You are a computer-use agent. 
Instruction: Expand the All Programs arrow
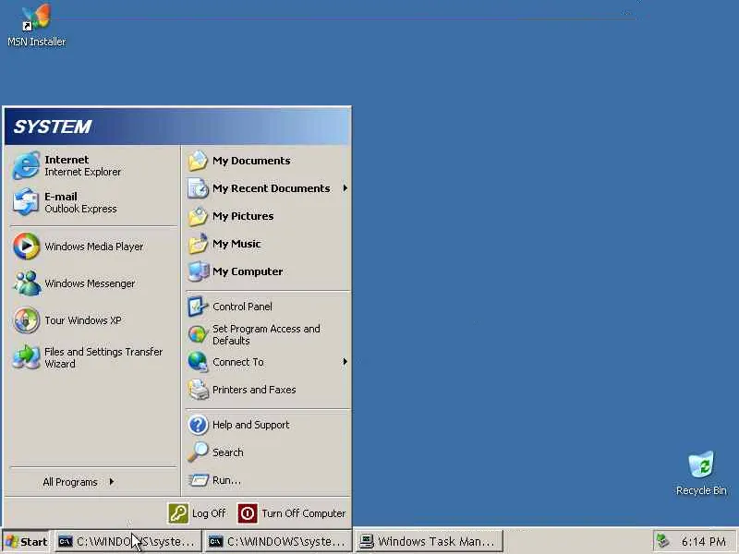coord(112,481)
